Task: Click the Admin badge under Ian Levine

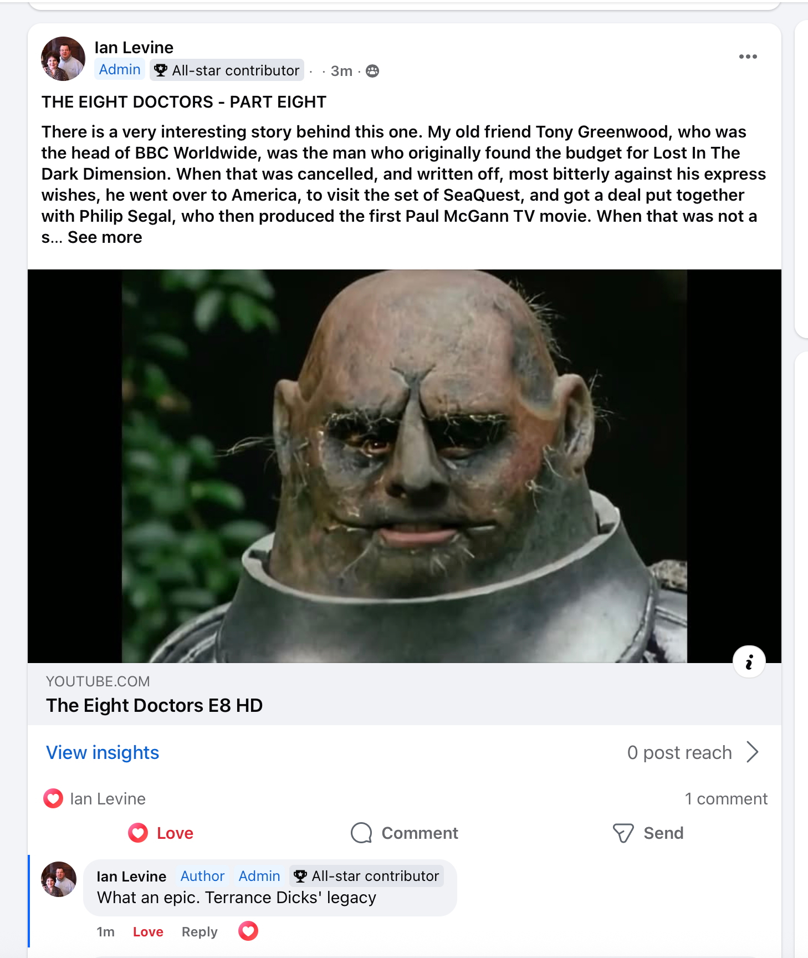Action: pyautogui.click(x=120, y=69)
